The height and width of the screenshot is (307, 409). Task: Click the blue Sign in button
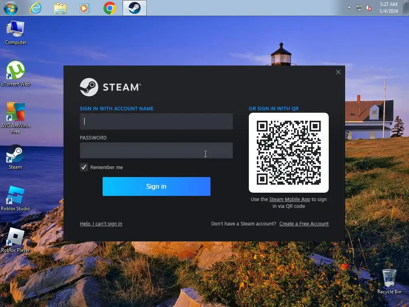click(157, 186)
